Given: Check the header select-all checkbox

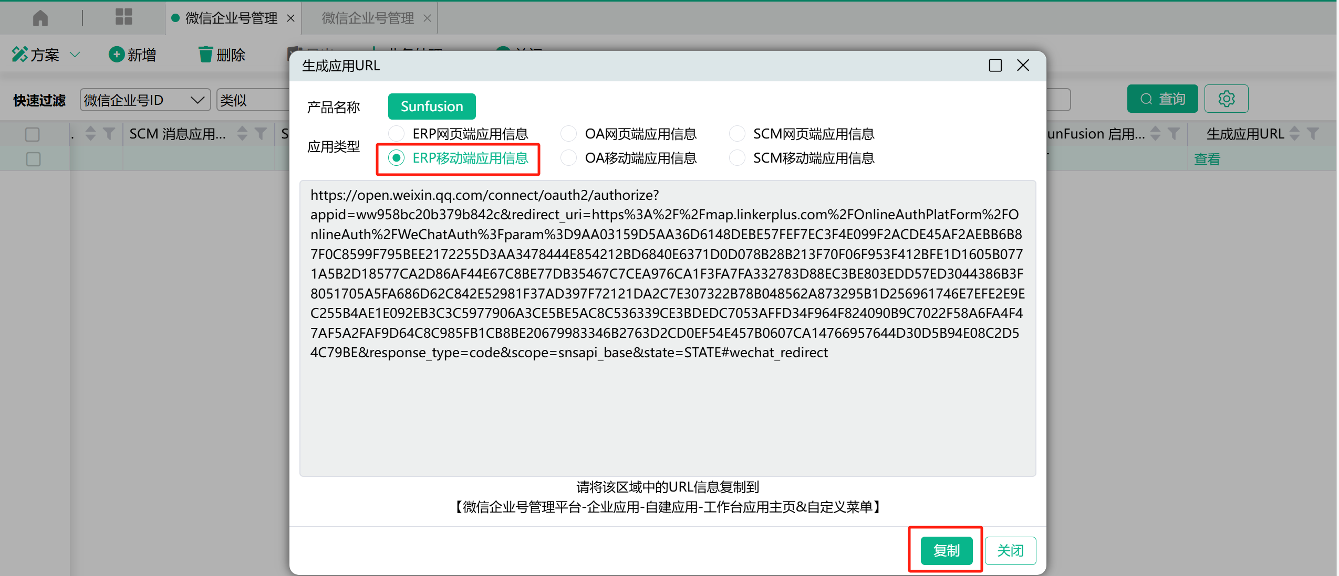Looking at the screenshot, I should (33, 134).
